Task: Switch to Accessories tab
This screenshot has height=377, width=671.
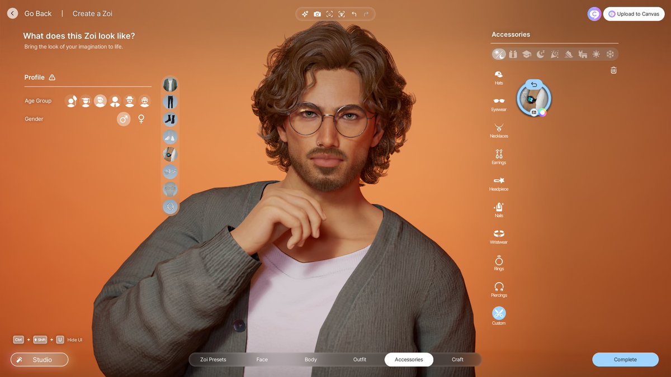Action: pyautogui.click(x=409, y=360)
